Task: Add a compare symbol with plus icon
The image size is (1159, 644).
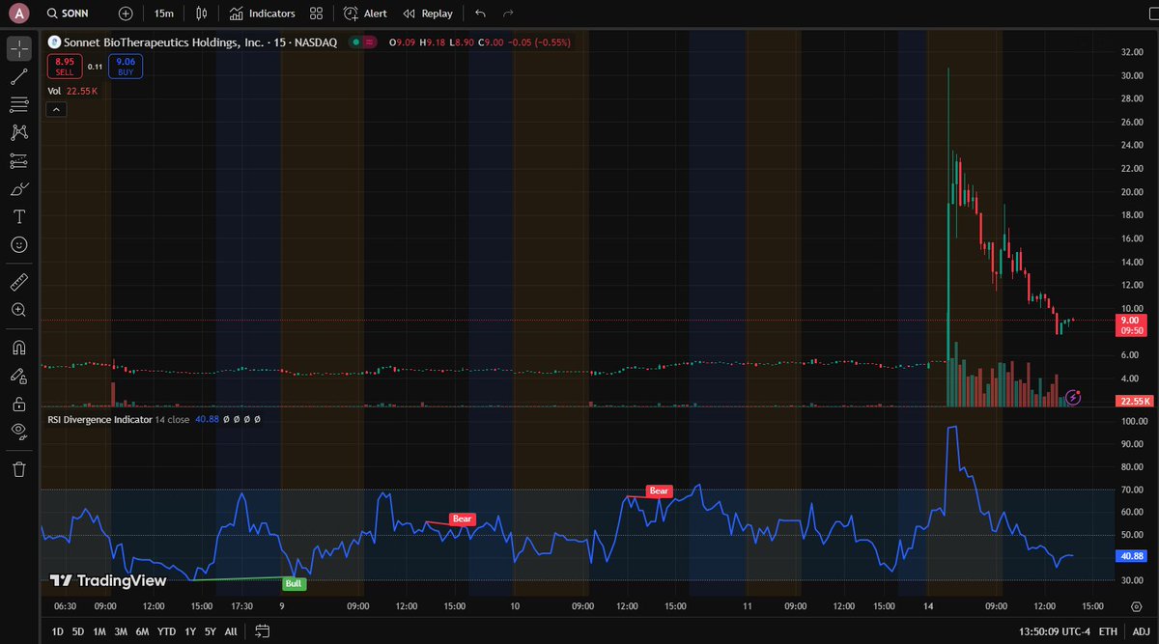Action: (126, 14)
